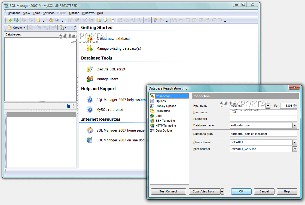305x205 pixels.
Task: Open User Manager from the toolbar icon
Action: coord(155,20)
